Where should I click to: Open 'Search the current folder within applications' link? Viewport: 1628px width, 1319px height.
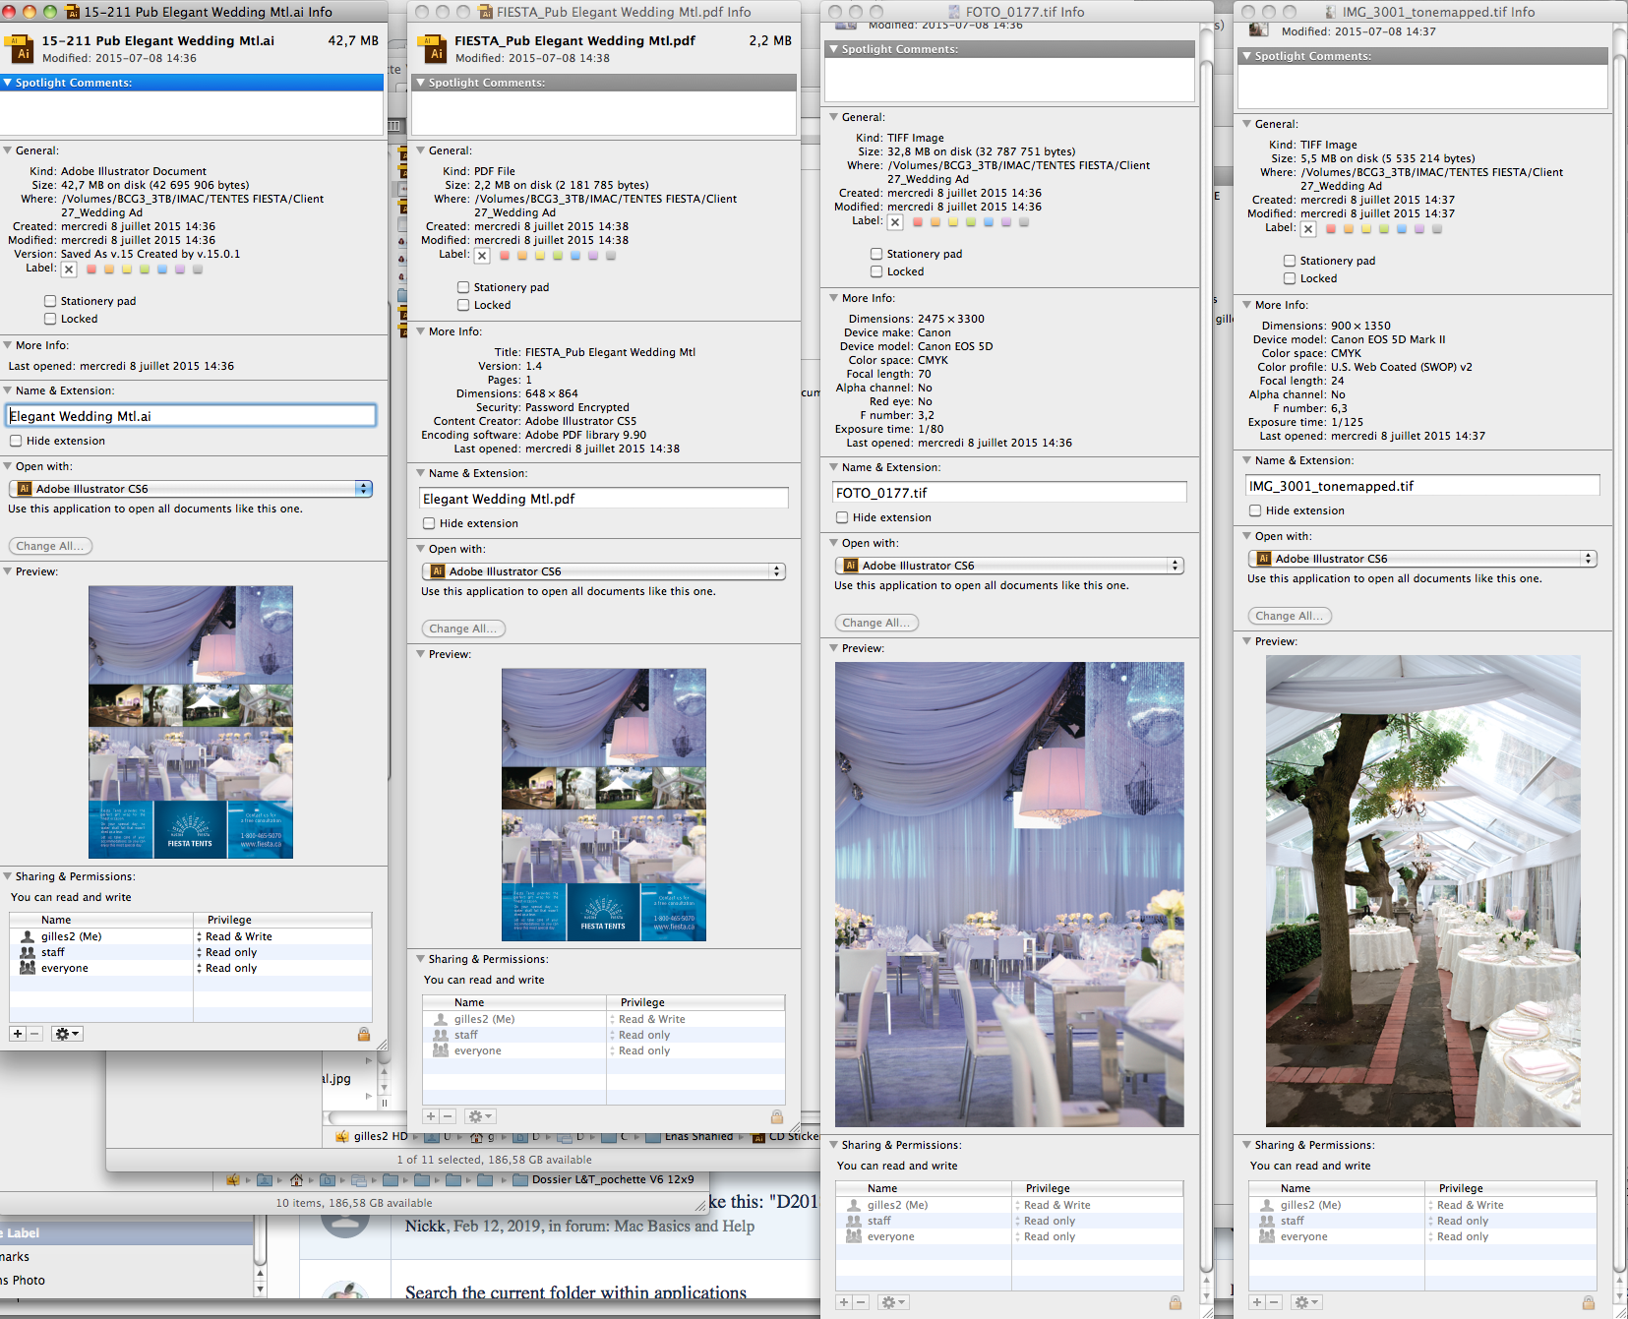click(x=575, y=1293)
